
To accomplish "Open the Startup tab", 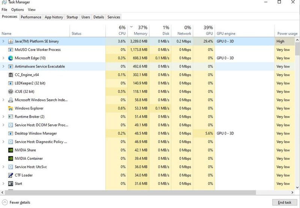I will (72, 17).
